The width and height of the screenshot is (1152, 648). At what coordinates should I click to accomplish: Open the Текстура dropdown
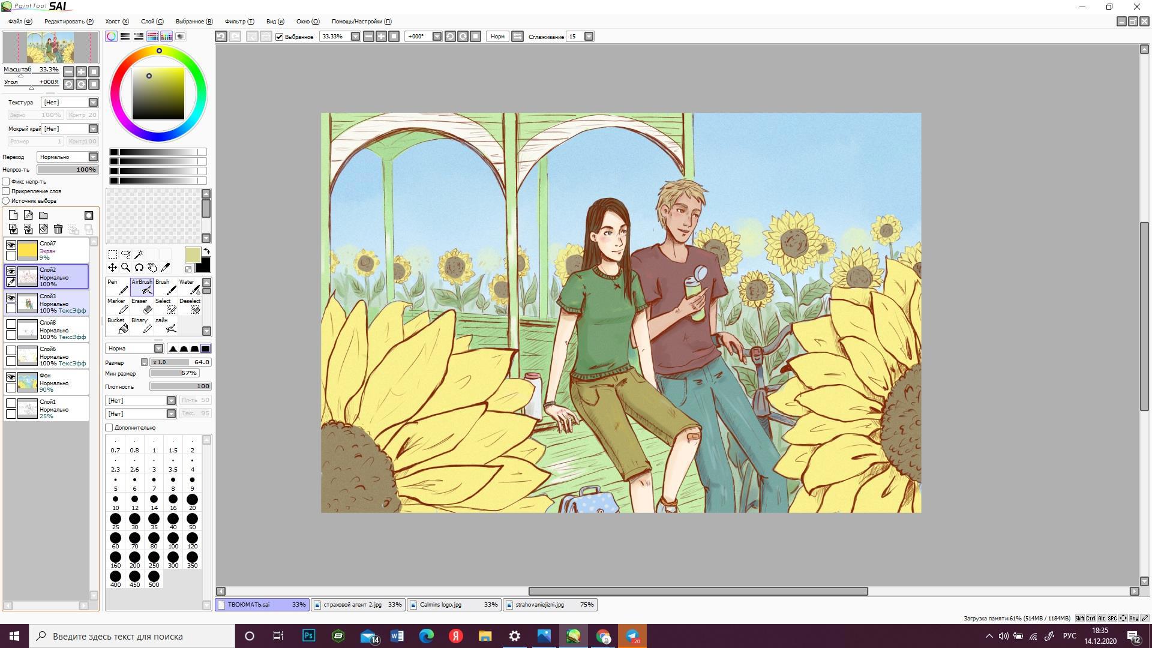coord(93,103)
